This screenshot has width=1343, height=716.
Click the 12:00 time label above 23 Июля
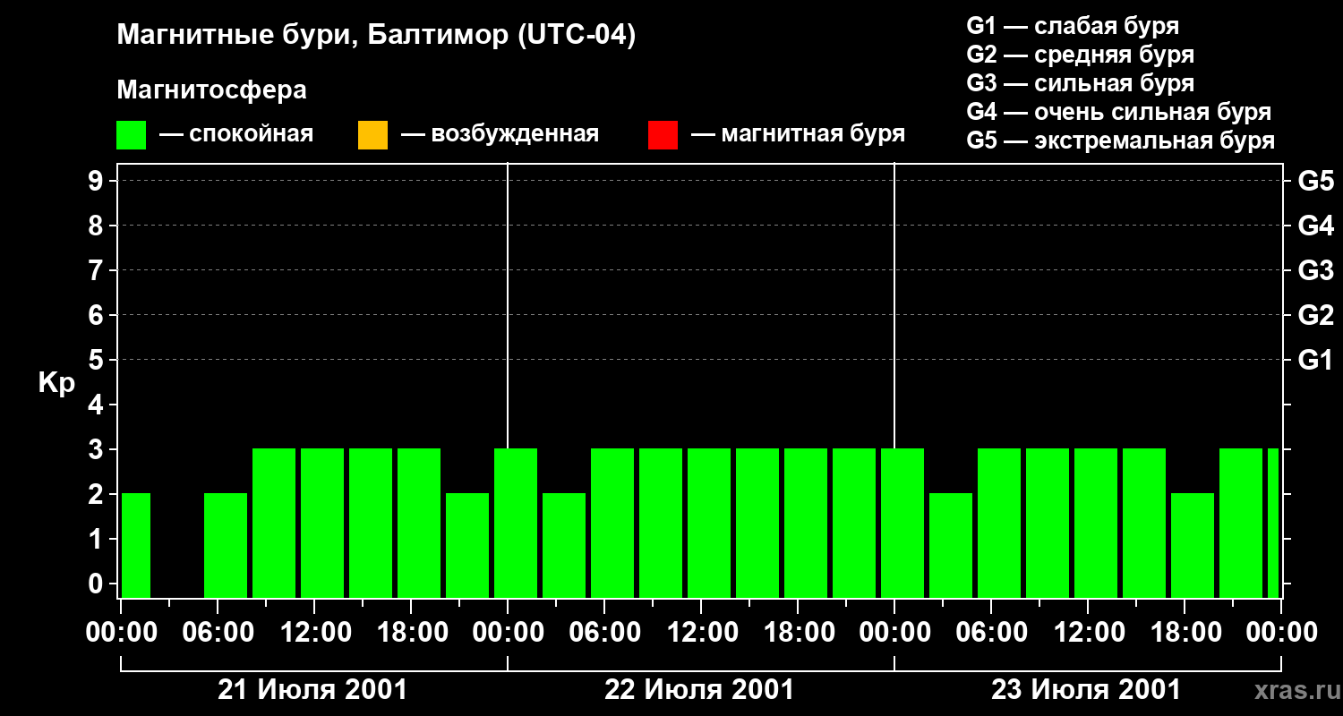point(1088,633)
